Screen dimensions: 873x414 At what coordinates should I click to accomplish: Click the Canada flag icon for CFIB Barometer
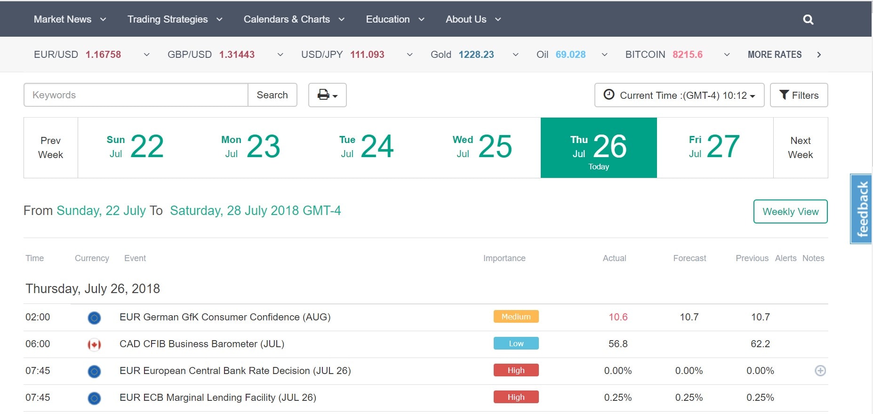coord(94,345)
